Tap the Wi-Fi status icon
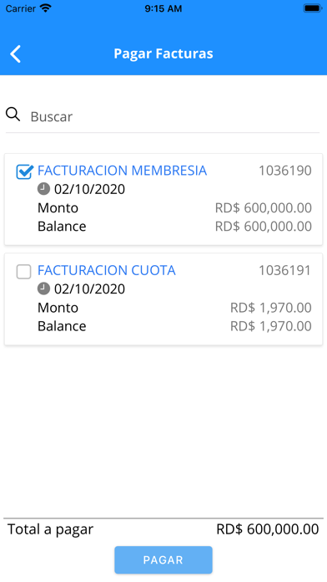The width and height of the screenshot is (327, 582). click(46, 8)
